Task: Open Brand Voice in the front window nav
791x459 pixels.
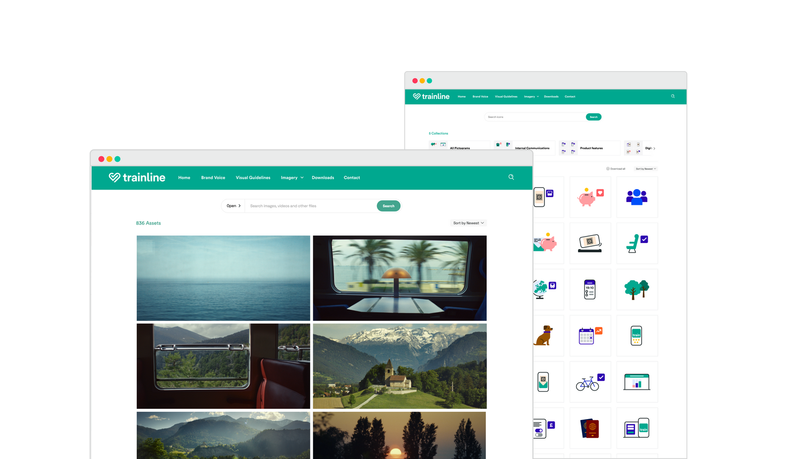Action: click(213, 177)
